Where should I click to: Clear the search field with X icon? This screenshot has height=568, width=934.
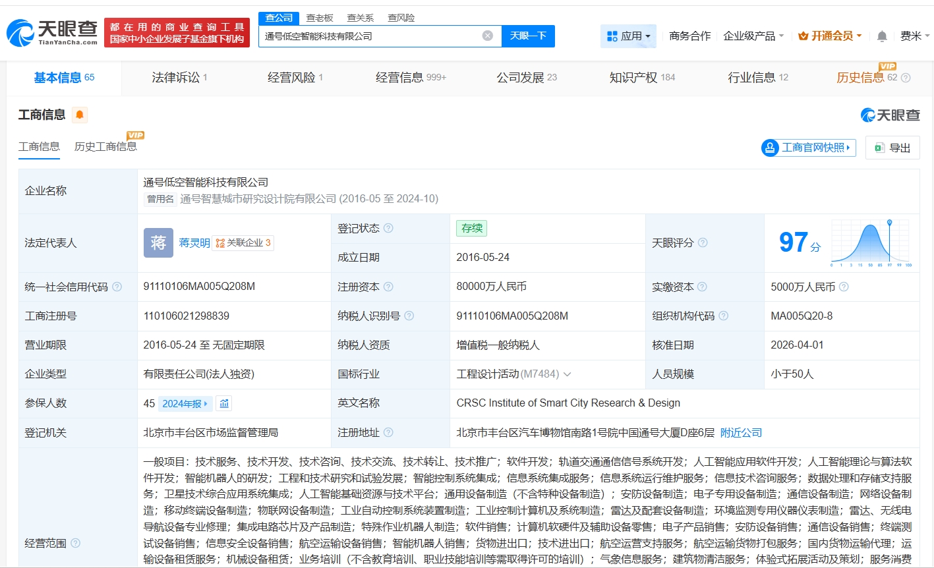point(488,36)
